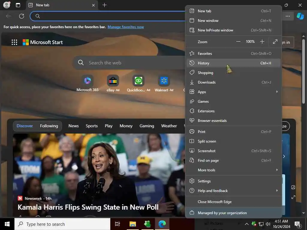Show hidden system tray icons
This screenshot has width=307, height=230.
click(247, 224)
